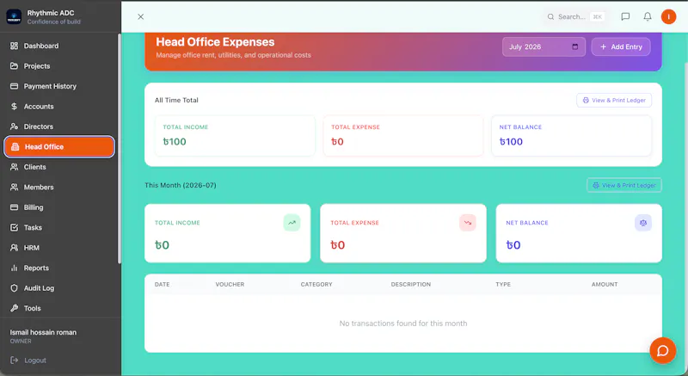Click the DESCRIPTION column header

(x=411, y=284)
